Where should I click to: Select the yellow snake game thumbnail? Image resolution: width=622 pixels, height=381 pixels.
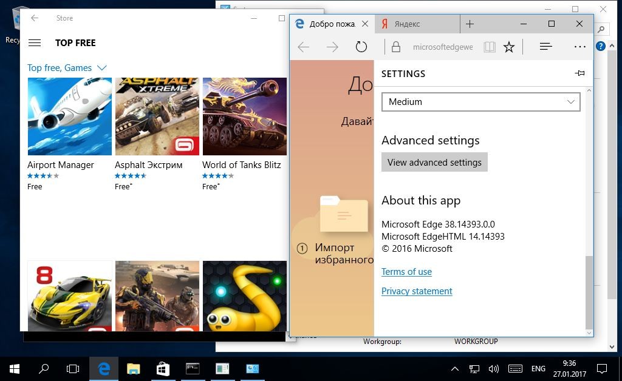pyautogui.click(x=244, y=296)
